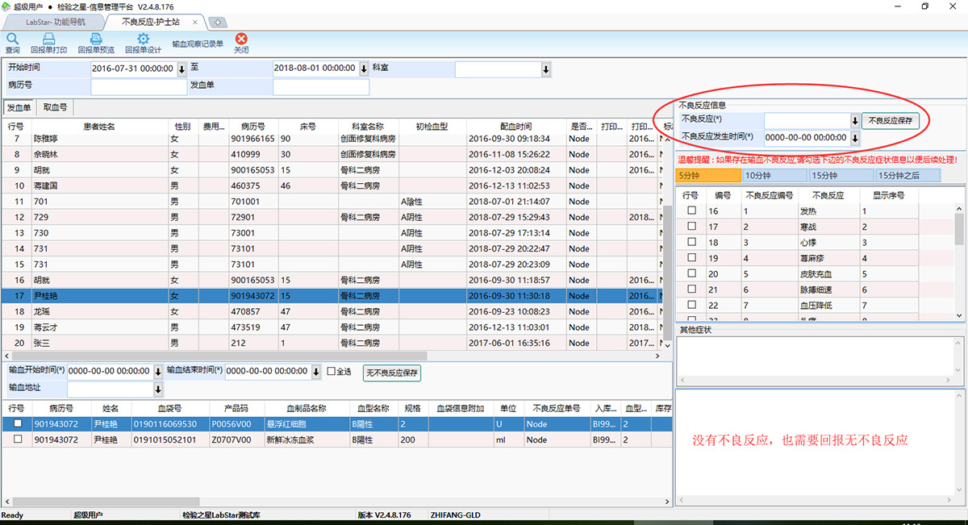
Task: Check the 皮肤充血 reaction checkbox
Action: point(691,274)
